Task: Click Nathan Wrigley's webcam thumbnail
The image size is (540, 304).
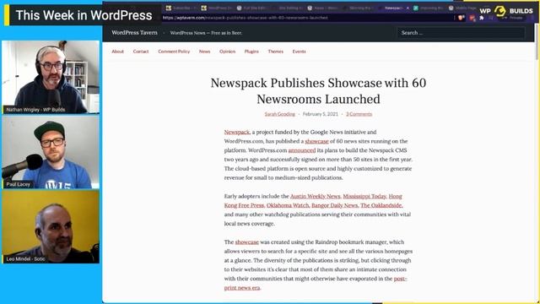Action: tap(51, 77)
